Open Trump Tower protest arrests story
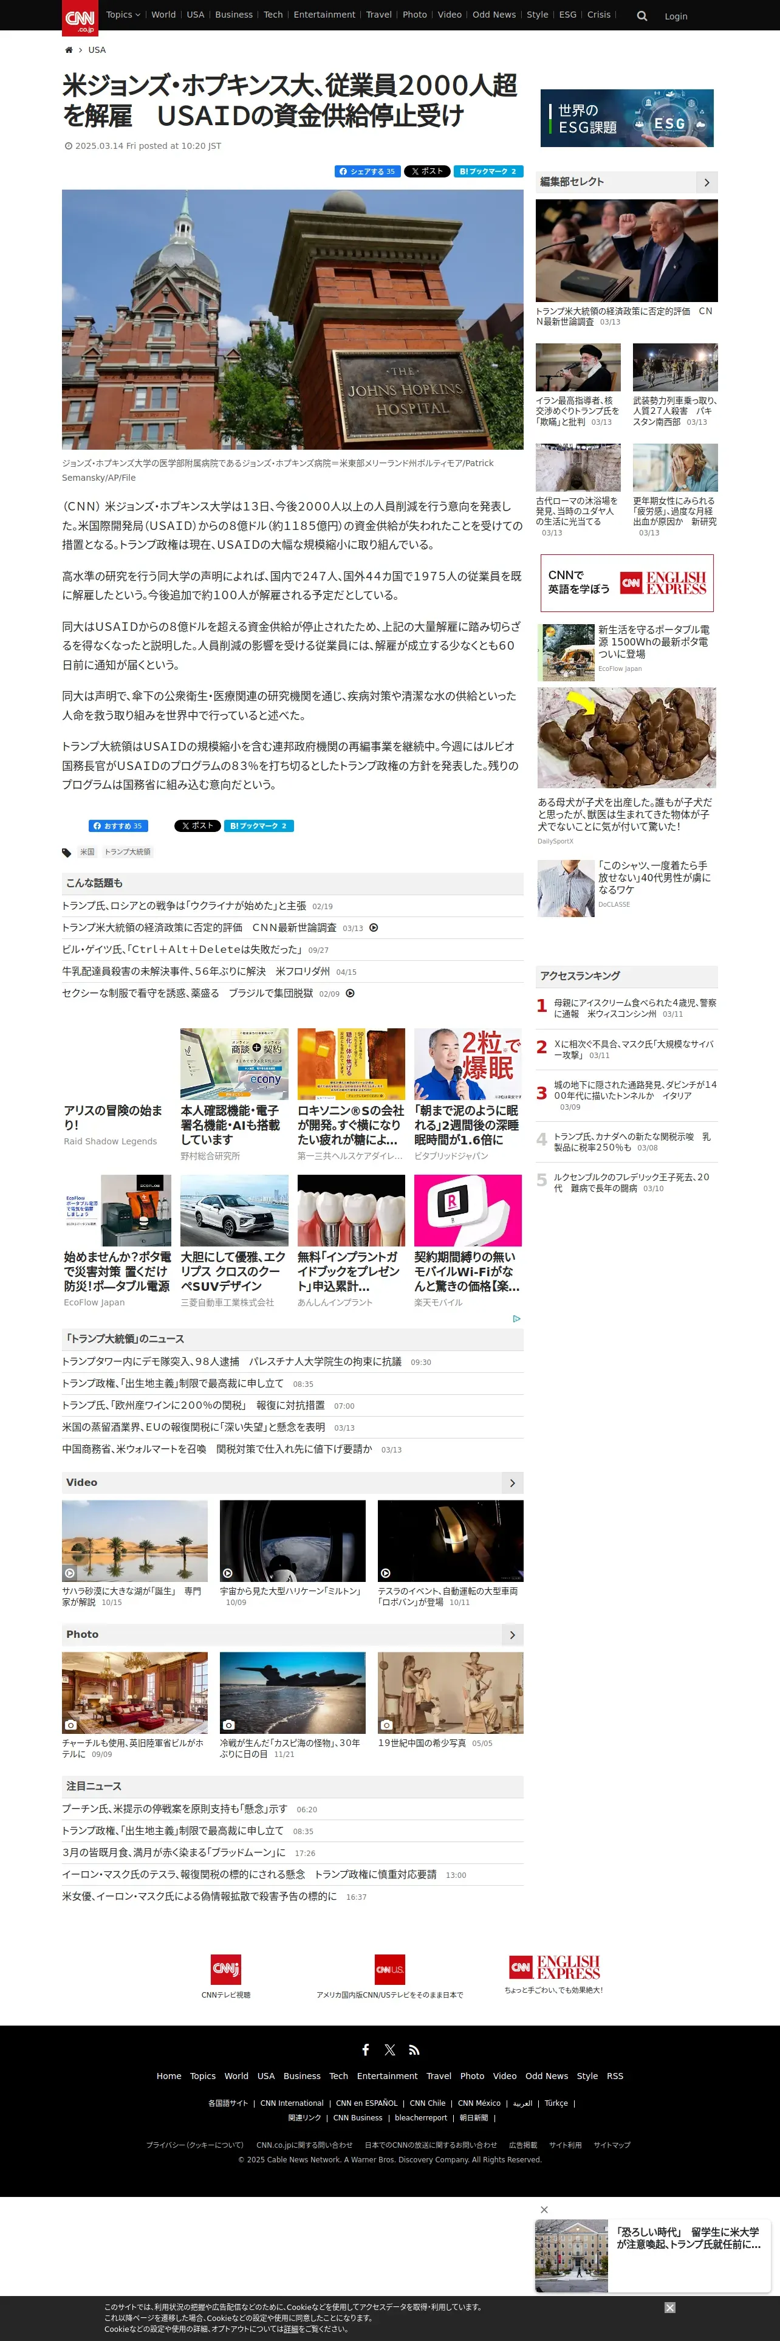Viewport: 780px width, 2341px height. click(231, 1361)
